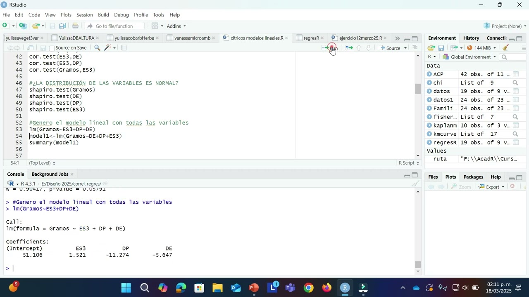The width and height of the screenshot is (529, 297).
Task: Switch to the Background Jobs tab
Action: click(x=50, y=174)
